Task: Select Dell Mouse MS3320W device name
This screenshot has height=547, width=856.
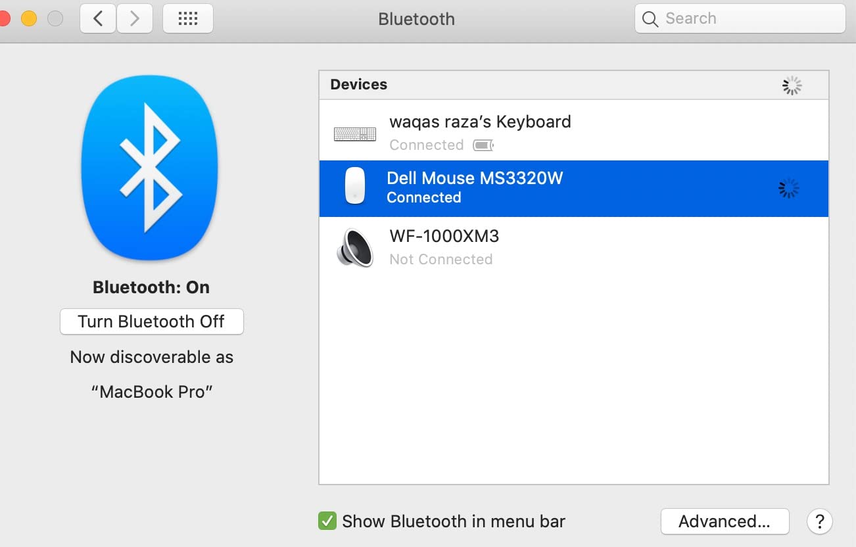Action: (475, 178)
